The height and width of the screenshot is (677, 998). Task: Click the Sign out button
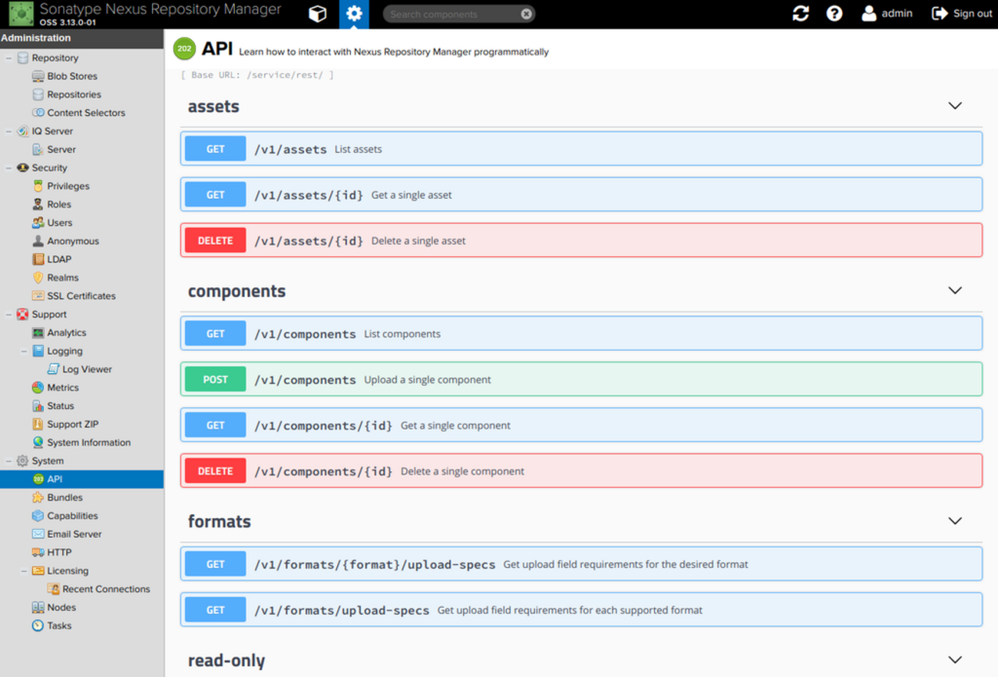[962, 14]
